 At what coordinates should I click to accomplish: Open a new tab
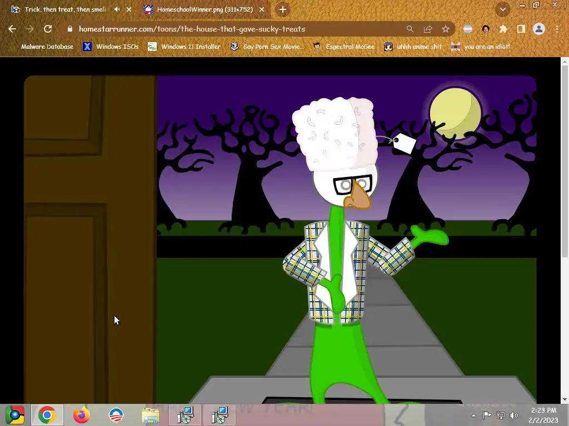283,9
